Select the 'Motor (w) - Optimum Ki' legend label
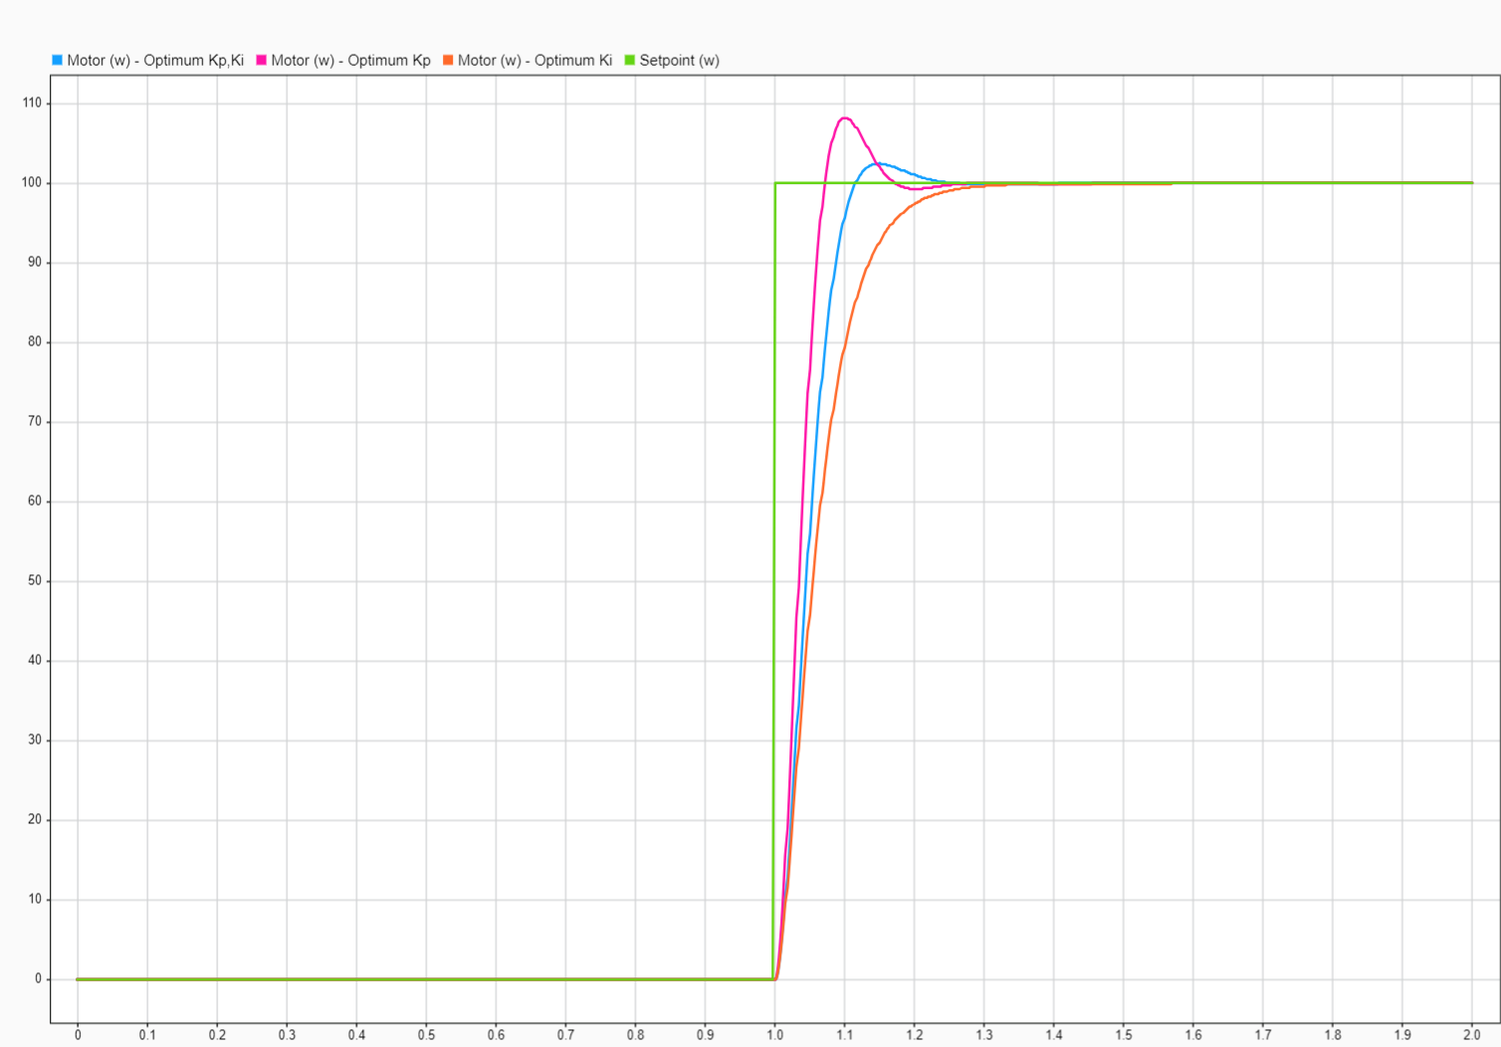 click(x=535, y=61)
